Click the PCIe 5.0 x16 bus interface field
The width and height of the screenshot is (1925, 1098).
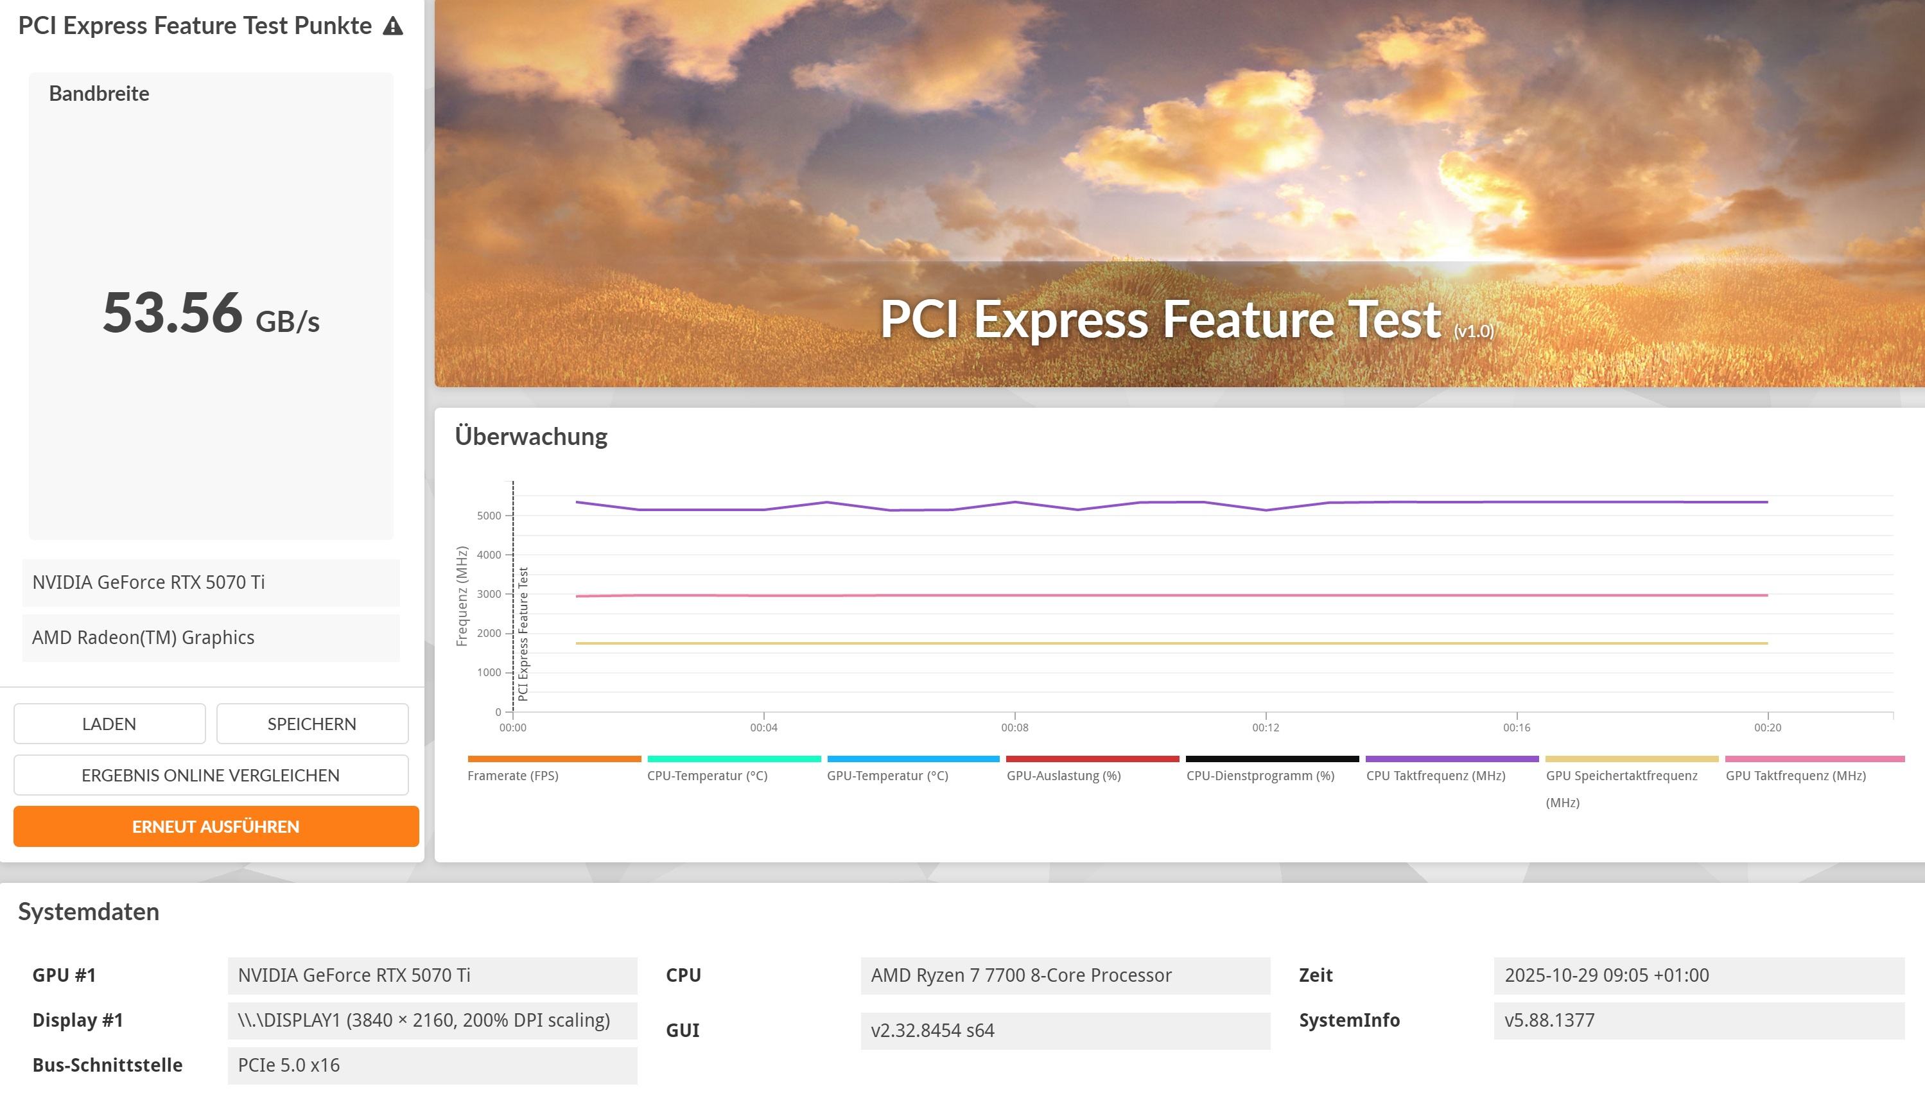tap(432, 1065)
